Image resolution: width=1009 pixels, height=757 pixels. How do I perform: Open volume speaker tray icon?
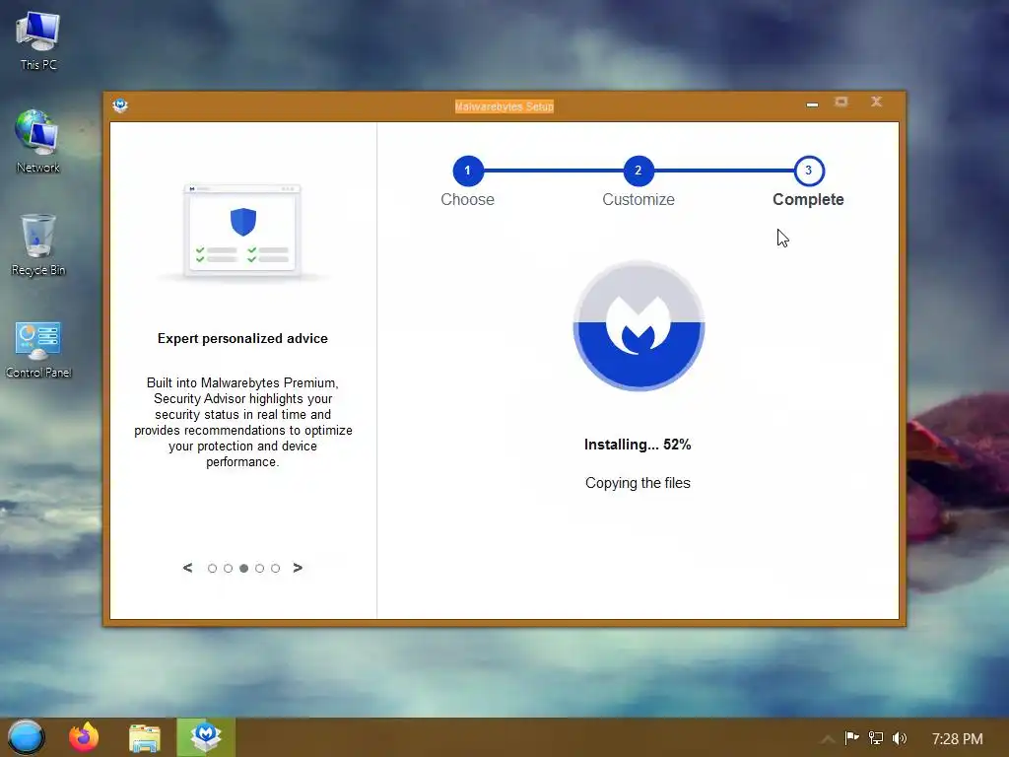point(900,737)
